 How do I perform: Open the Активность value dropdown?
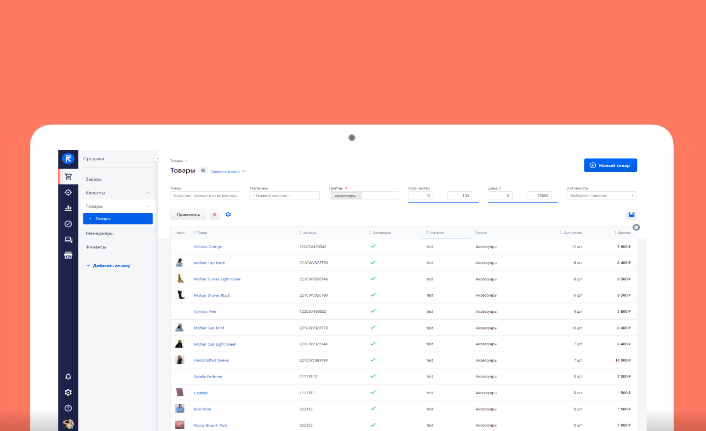point(602,196)
